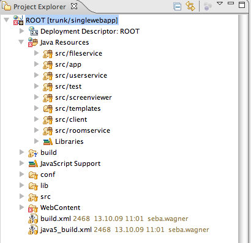Toggle Link with Editor icon
Image resolution: width=251 pixels, height=243 pixels.
[190, 6]
